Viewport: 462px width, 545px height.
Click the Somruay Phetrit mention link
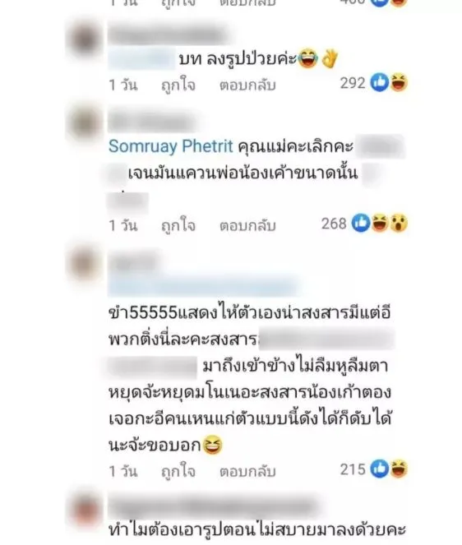point(170,146)
